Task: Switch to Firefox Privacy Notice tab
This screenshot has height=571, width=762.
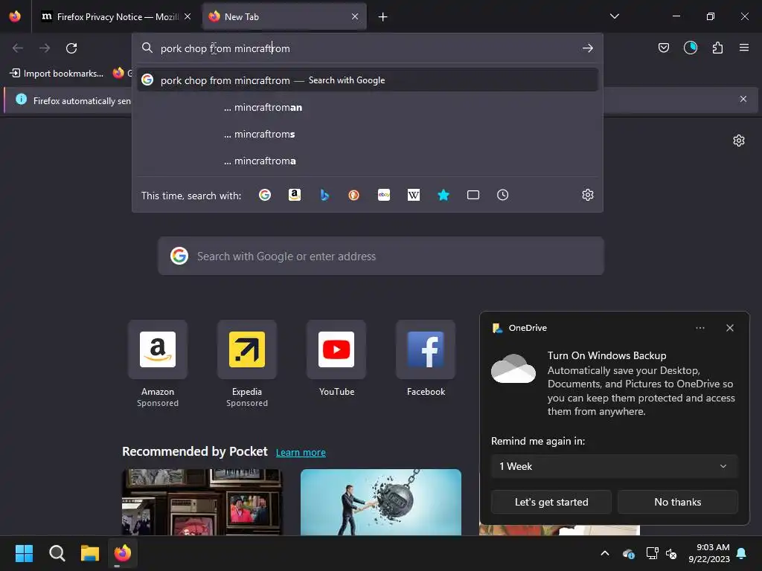Action: pos(117,16)
